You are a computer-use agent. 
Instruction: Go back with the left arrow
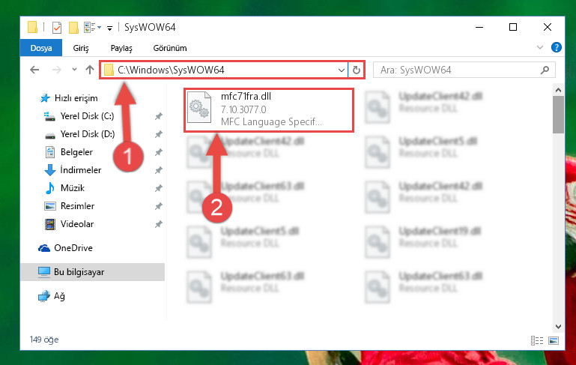(x=34, y=70)
